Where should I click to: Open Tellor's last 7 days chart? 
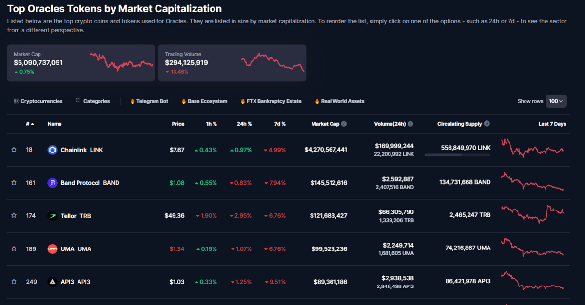click(532, 213)
